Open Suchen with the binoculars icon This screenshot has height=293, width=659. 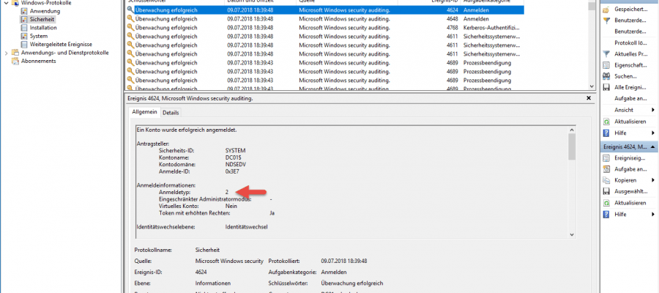pyautogui.click(x=606, y=76)
